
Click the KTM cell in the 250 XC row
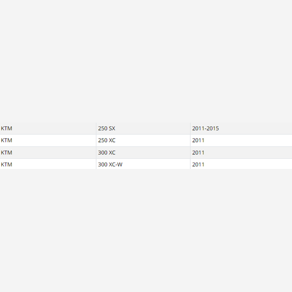coord(48,140)
